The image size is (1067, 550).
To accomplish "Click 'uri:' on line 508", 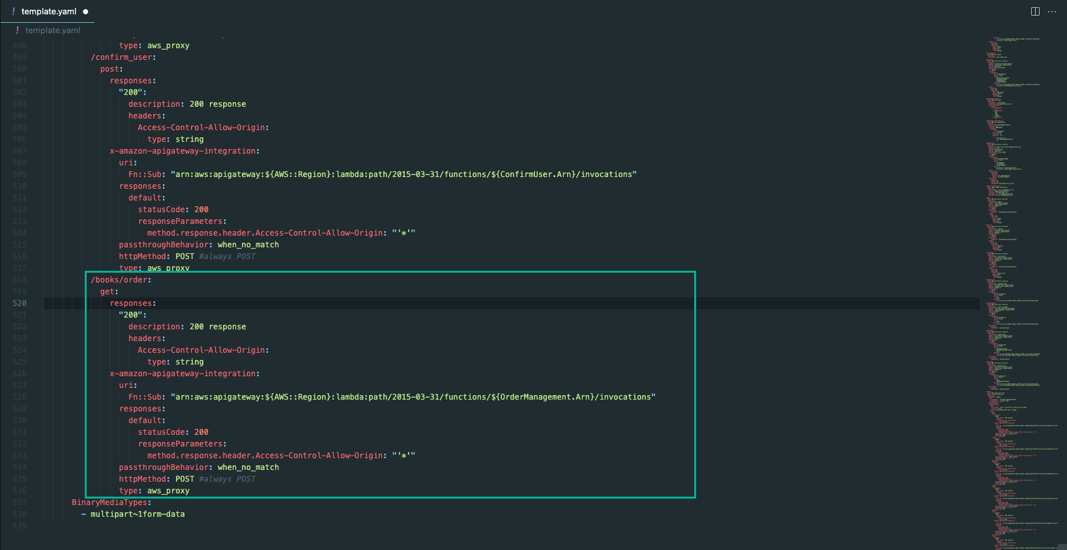I will point(128,163).
